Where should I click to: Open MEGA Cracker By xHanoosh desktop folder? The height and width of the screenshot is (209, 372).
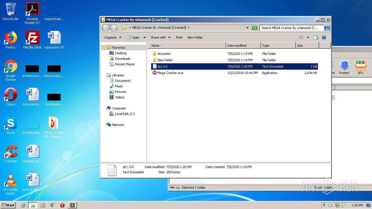54,127
